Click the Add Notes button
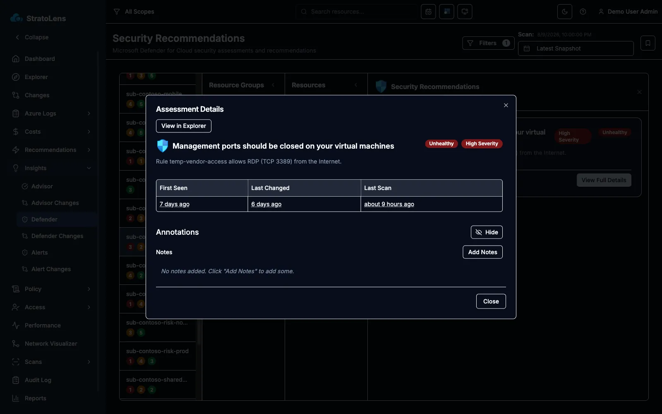Viewport: 662px width, 414px height. pos(482,252)
